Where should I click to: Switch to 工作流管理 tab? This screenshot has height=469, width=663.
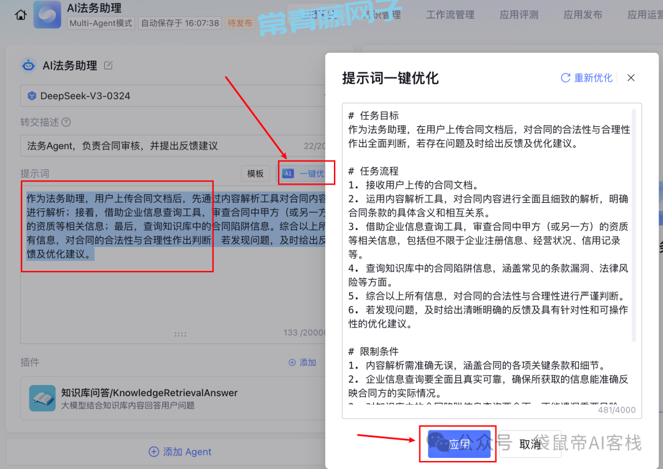[x=451, y=15]
